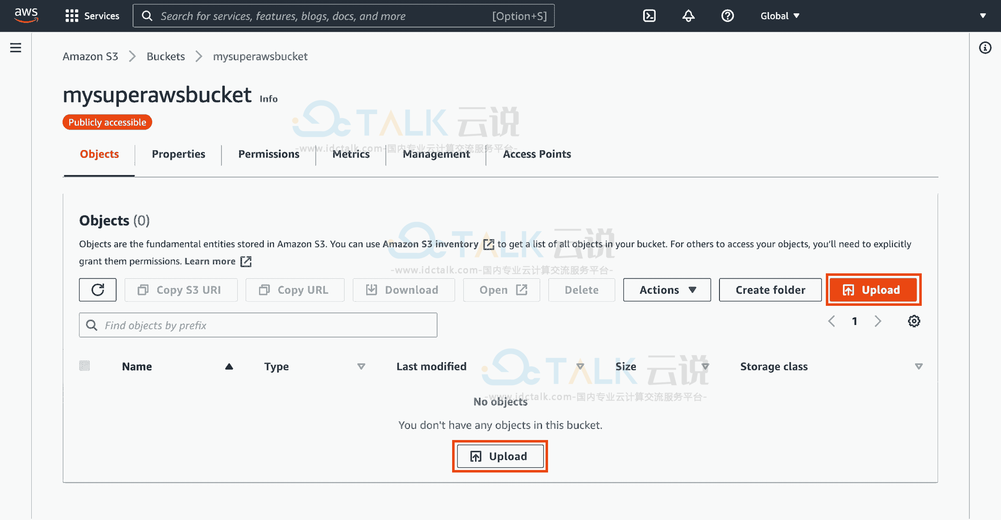Switch to the Access Points tab

pos(537,154)
